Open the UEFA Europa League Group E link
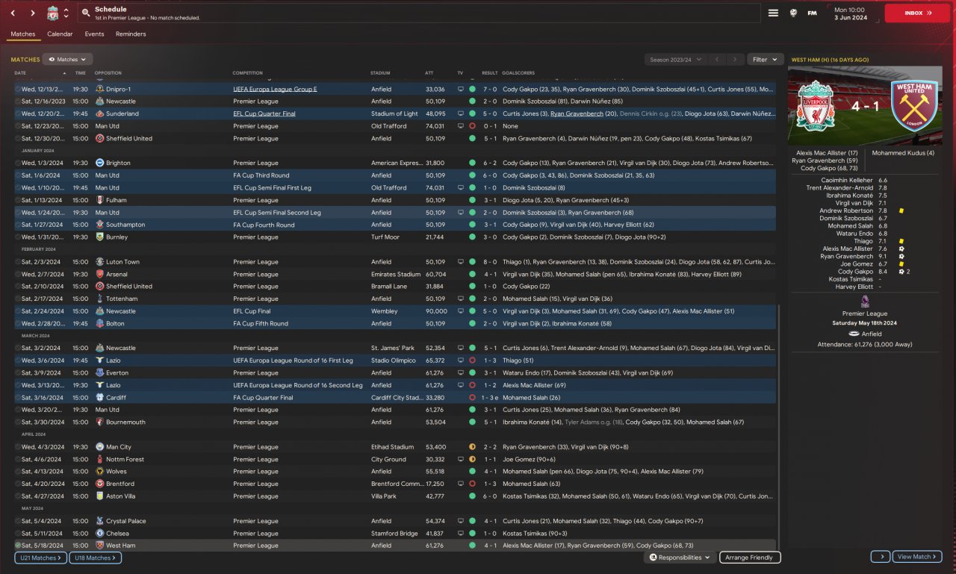The height and width of the screenshot is (574, 956). 275,89
